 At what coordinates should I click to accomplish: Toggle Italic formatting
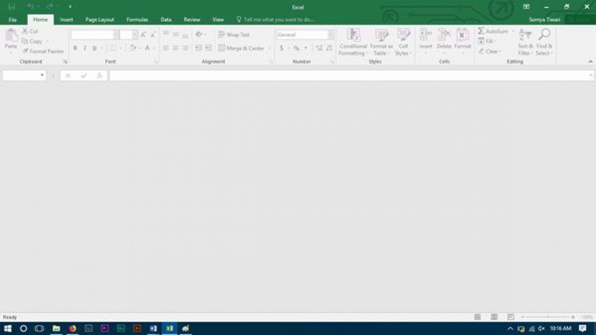(85, 48)
